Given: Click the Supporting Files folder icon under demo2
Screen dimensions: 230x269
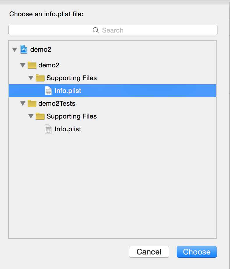Looking at the screenshot, I should [40, 78].
